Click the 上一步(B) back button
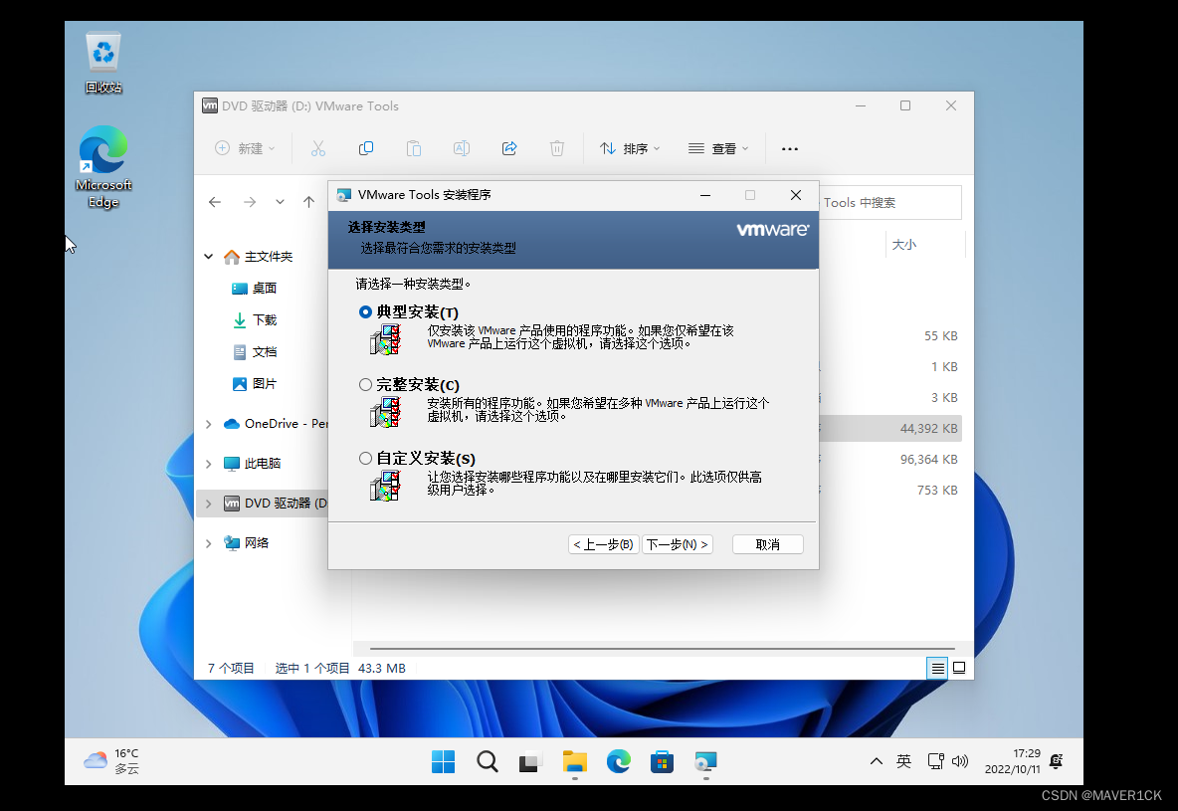 [x=603, y=544]
